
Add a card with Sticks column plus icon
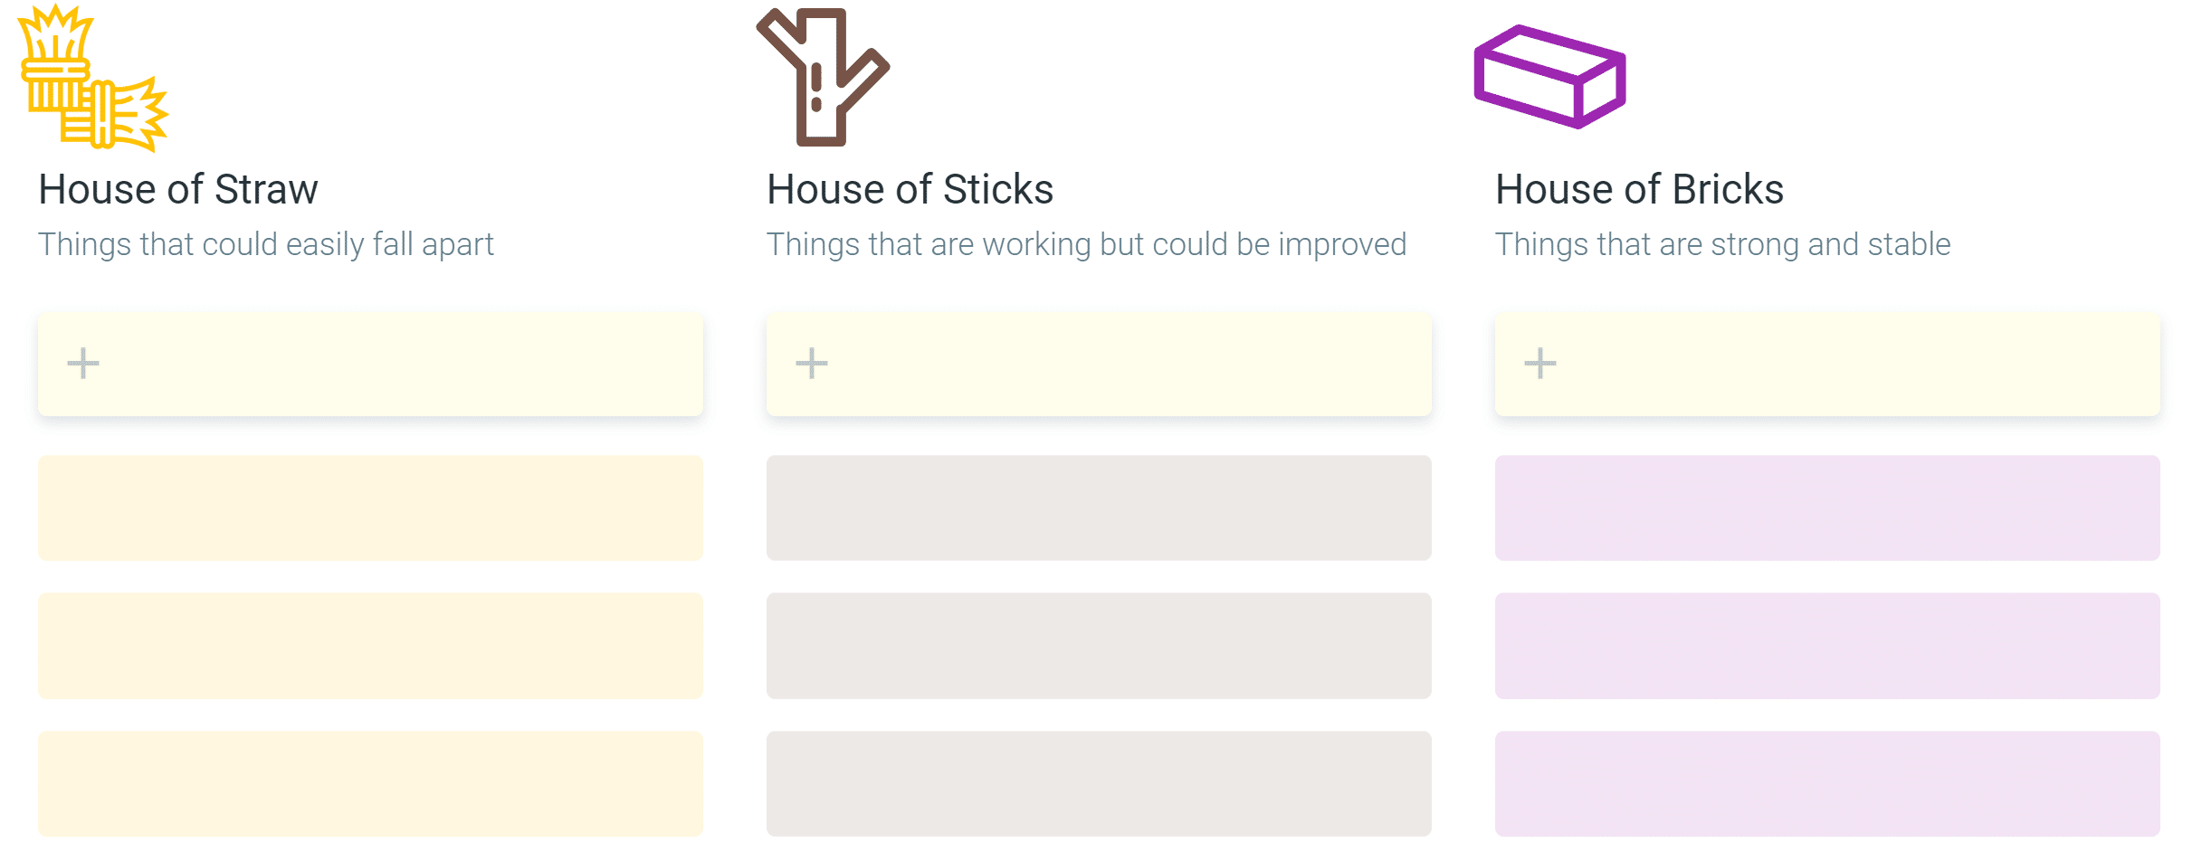[812, 364]
